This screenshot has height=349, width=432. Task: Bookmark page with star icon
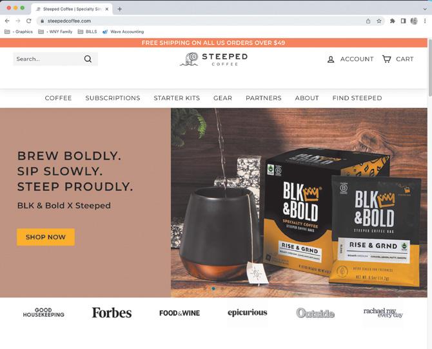tap(379, 21)
